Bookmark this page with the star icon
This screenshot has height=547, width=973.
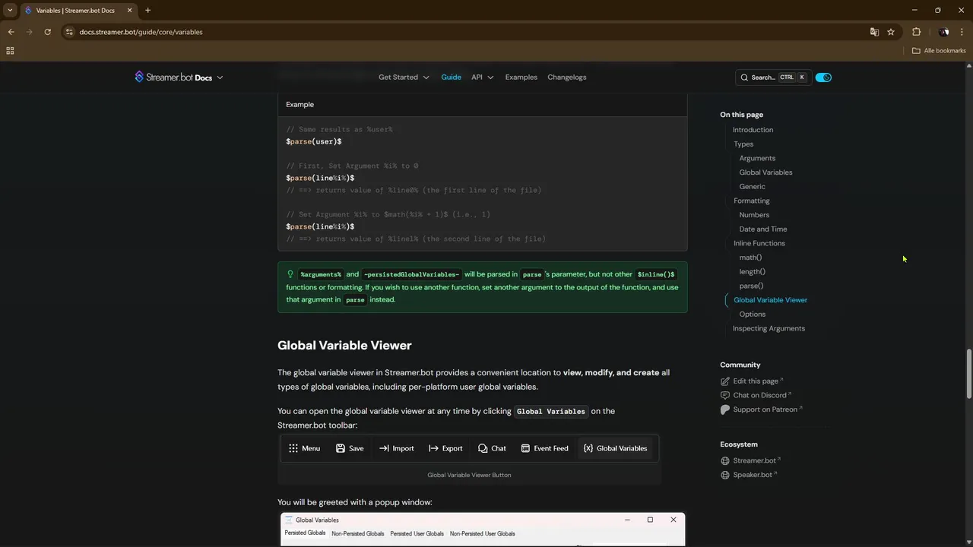(x=891, y=32)
